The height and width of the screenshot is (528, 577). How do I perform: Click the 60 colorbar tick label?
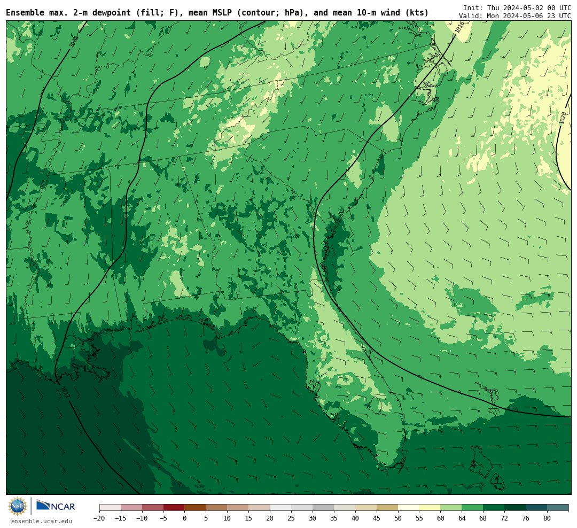pyautogui.click(x=441, y=518)
